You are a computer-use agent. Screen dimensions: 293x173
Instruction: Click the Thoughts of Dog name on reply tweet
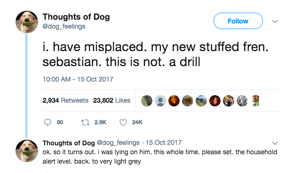click(69, 143)
